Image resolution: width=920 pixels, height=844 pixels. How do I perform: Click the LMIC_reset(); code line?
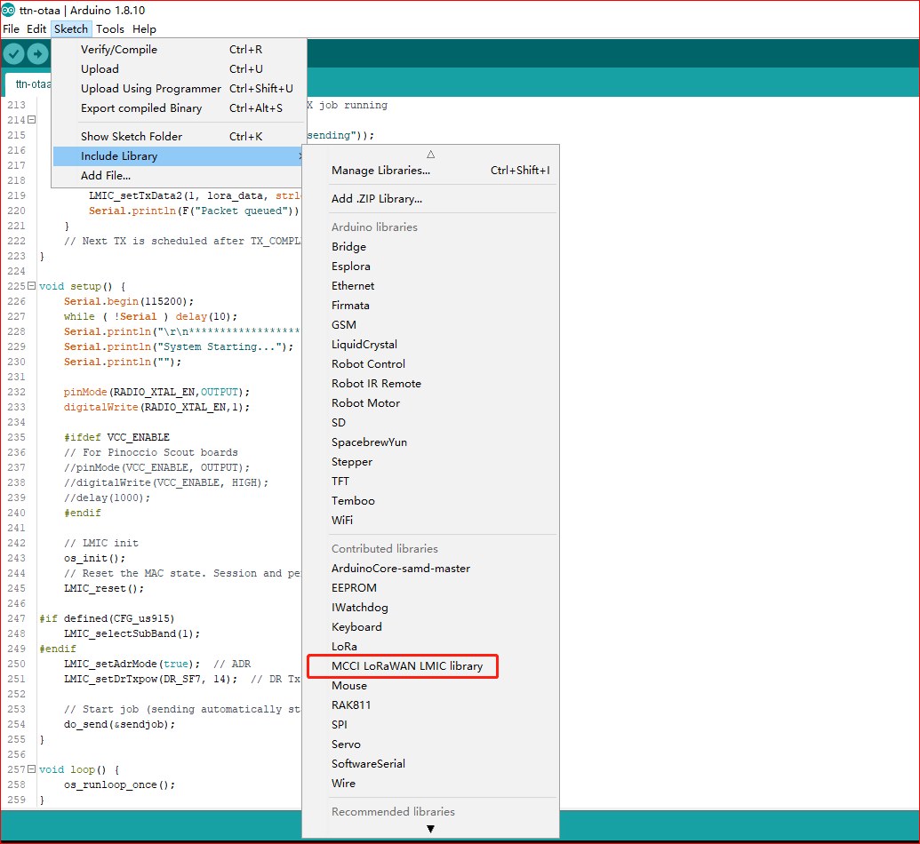tap(104, 588)
